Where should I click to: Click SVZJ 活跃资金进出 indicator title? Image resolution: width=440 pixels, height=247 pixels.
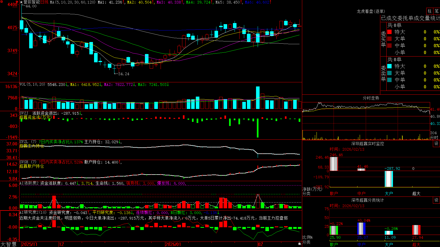click(51, 113)
